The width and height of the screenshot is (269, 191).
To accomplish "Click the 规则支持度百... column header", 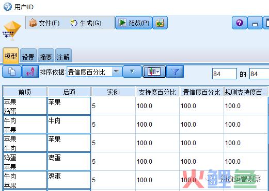I will click(246, 92).
